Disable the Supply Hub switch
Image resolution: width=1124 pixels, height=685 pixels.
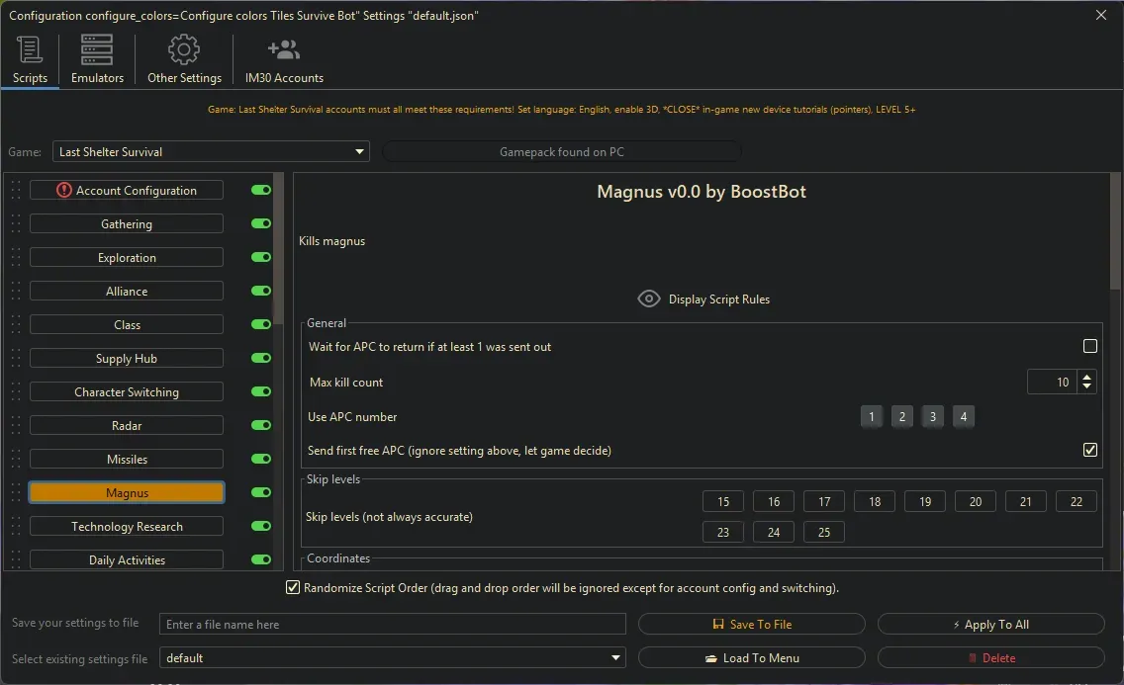tap(261, 358)
